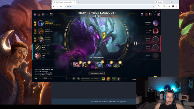Click swap icon on Nautilus portrait
The width and height of the screenshot is (194, 109).
pyautogui.click(x=42, y=34)
